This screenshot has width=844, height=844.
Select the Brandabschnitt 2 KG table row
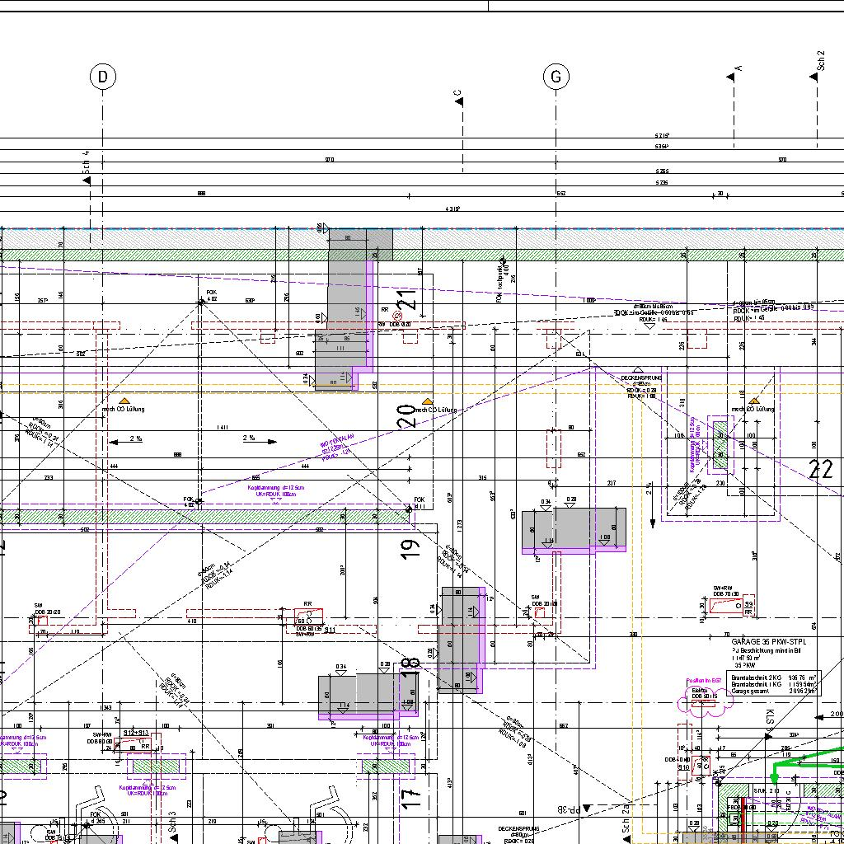(774, 678)
